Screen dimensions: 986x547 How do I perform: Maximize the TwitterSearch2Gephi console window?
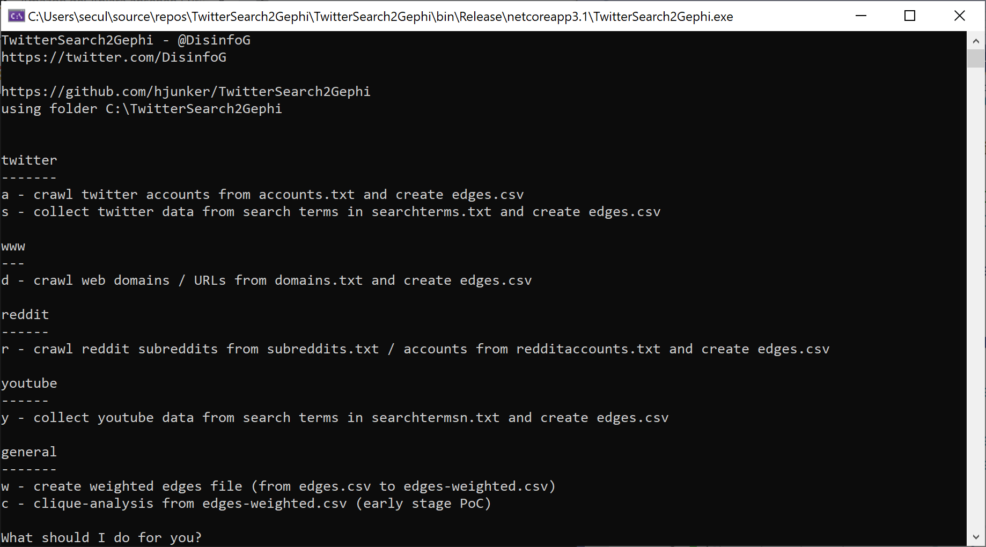(x=910, y=16)
